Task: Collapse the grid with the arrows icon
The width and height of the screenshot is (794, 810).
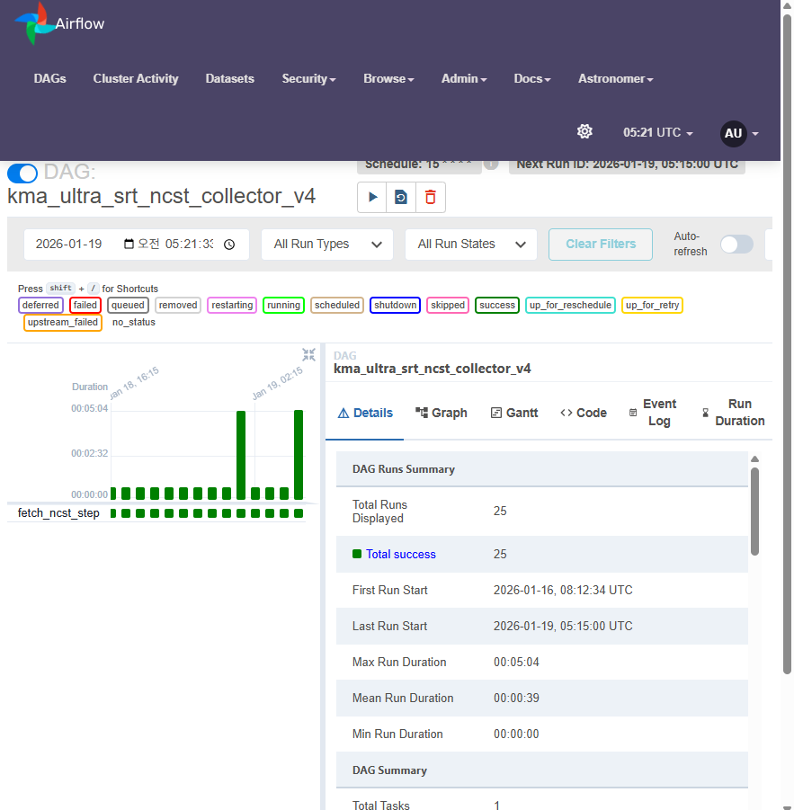Action: point(308,354)
